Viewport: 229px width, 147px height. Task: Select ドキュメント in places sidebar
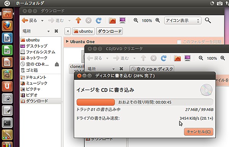coord(40,77)
